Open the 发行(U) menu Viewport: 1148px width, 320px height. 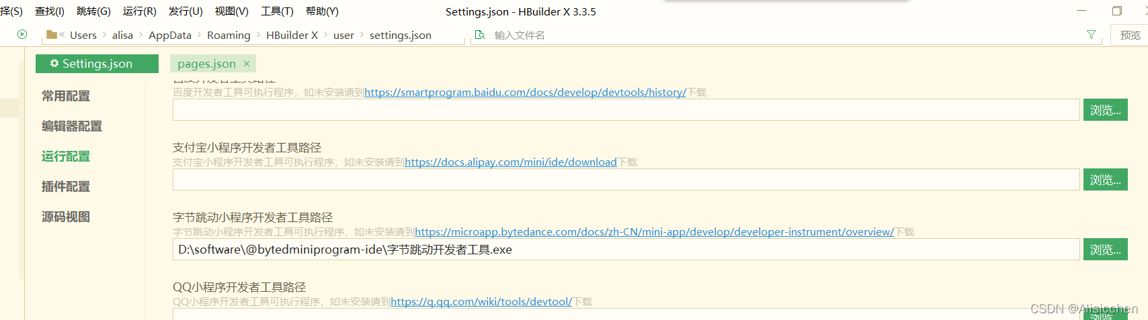[186, 11]
